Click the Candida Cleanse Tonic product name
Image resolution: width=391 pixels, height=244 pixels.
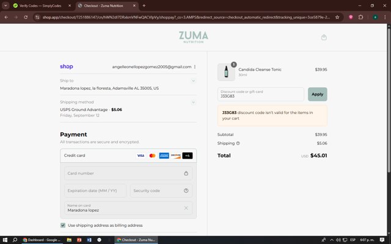[260, 70]
